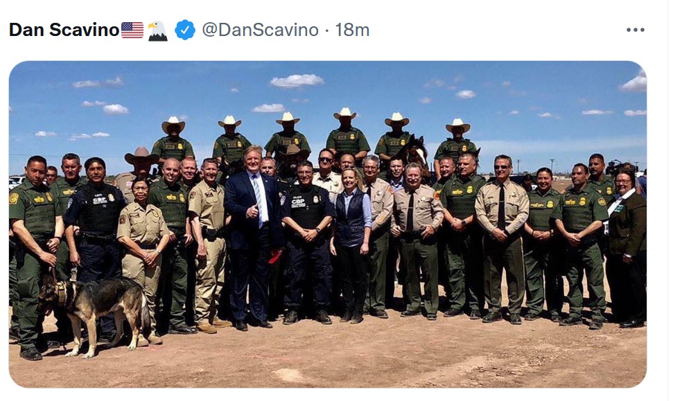
Task: Open the 18m timestamp permalink
Action: click(x=352, y=30)
